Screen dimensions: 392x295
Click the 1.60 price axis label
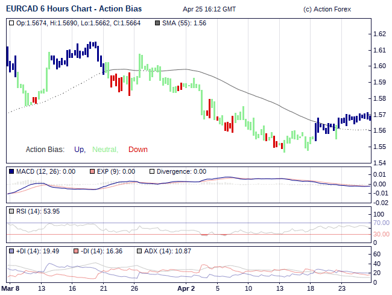[x=379, y=66]
